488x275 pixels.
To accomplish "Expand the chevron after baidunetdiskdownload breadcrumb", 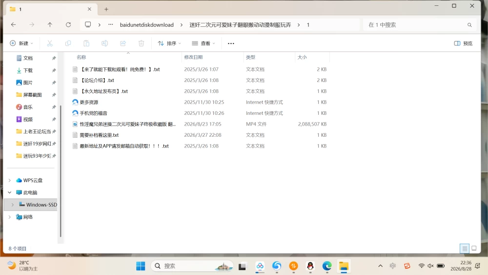I will [182, 25].
